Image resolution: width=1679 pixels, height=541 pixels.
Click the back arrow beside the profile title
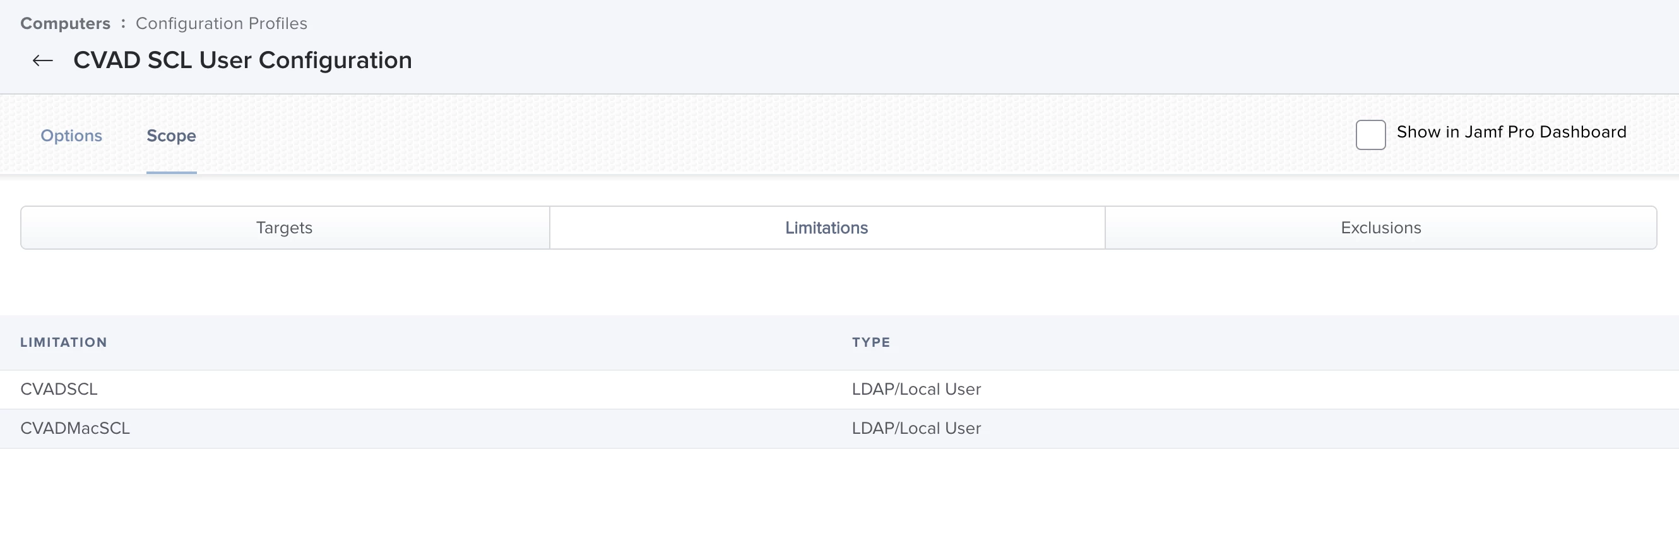(43, 61)
